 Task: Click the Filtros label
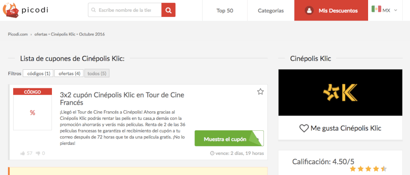15,73
